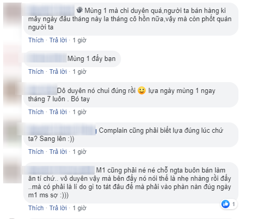255x219 pixels.
Task: Reply to the comment starting 'M1 cũng phải né'
Action: point(58,208)
